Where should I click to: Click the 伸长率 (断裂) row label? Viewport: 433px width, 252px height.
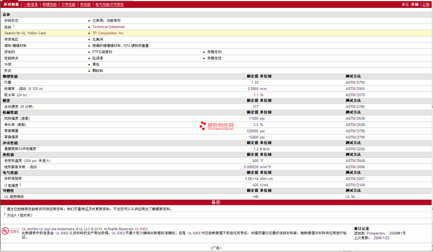tap(15, 125)
